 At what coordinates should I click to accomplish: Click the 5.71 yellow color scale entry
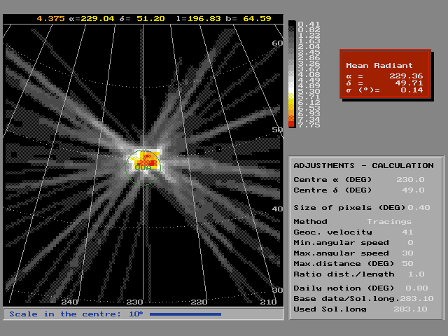[309, 97]
